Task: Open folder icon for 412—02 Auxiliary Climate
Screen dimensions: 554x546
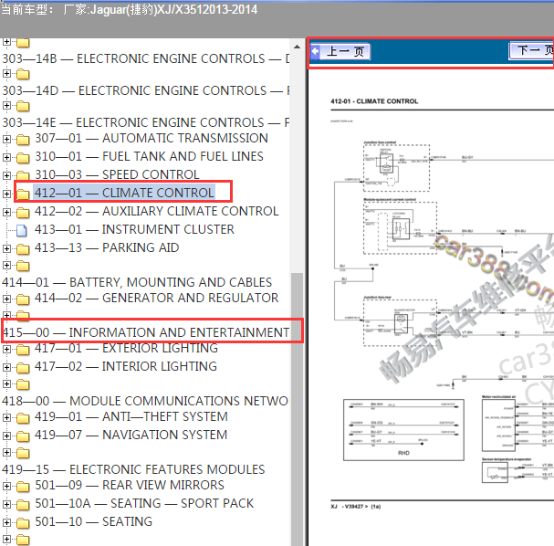Action: coord(23,213)
